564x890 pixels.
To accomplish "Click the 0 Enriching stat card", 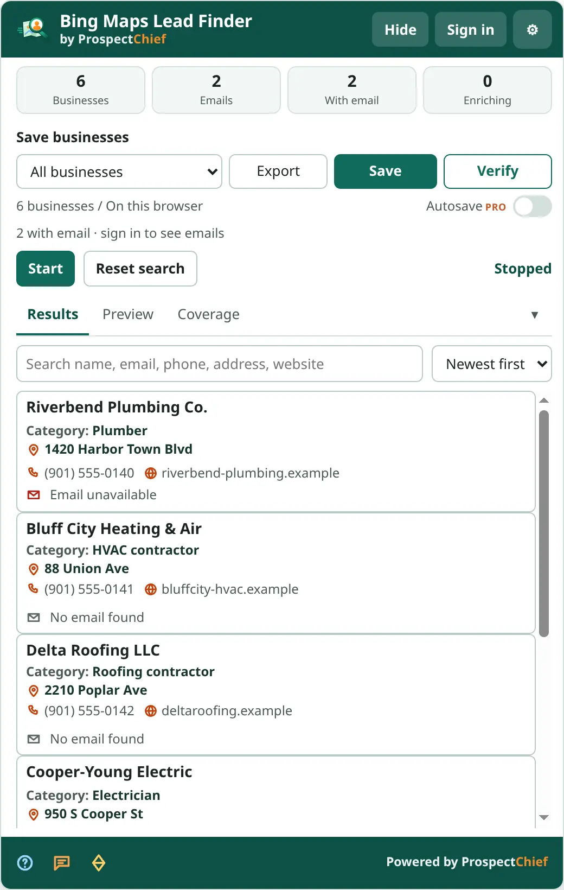I will pos(488,90).
